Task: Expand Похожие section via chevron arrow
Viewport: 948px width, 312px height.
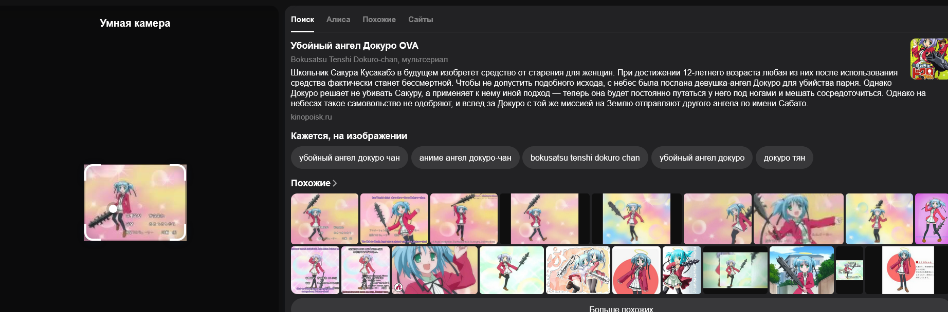Action: [x=335, y=183]
